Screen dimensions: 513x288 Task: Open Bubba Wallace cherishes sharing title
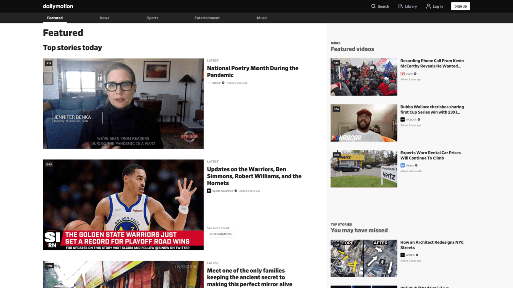pos(432,109)
